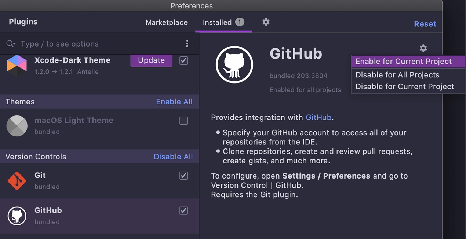Image resolution: width=466 pixels, height=239 pixels.
Task: Open the GitHub hyperlink in the description
Action: click(318, 118)
